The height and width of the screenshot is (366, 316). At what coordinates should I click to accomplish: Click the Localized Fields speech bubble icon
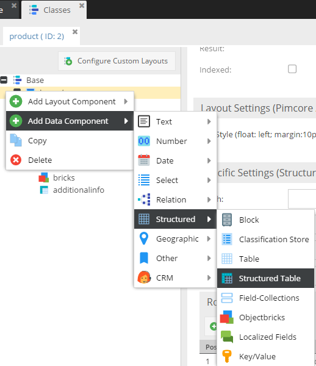[x=226, y=337]
